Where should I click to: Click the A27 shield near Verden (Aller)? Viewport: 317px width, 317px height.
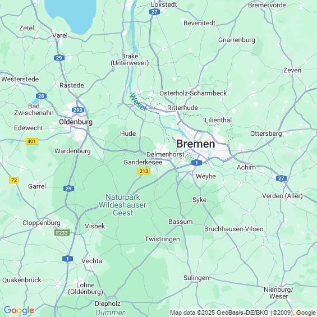281,178
